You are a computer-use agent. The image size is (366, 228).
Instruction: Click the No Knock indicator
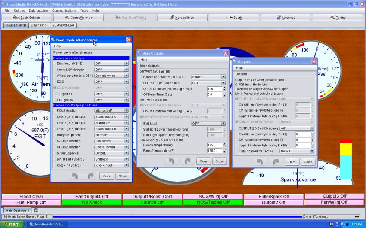point(92,202)
